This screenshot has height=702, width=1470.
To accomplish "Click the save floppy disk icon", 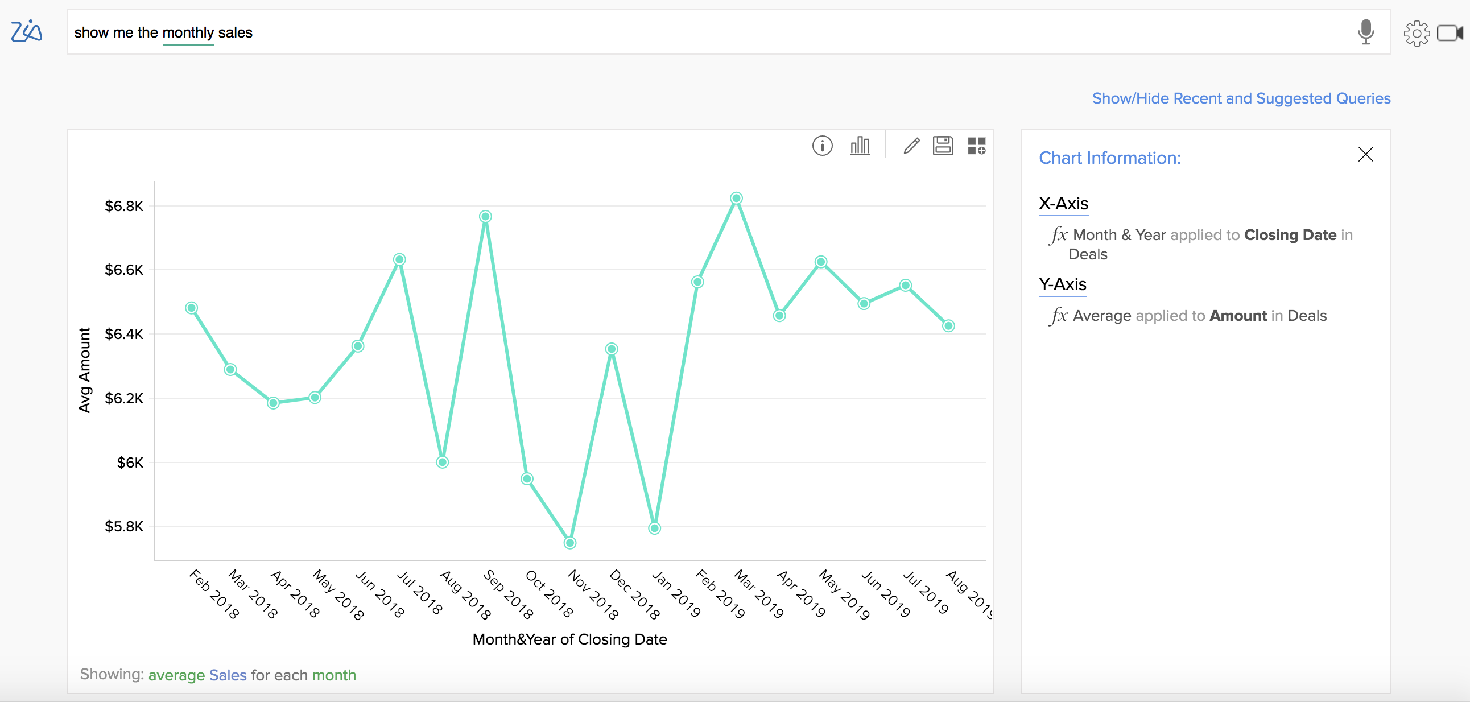I will 943,146.
